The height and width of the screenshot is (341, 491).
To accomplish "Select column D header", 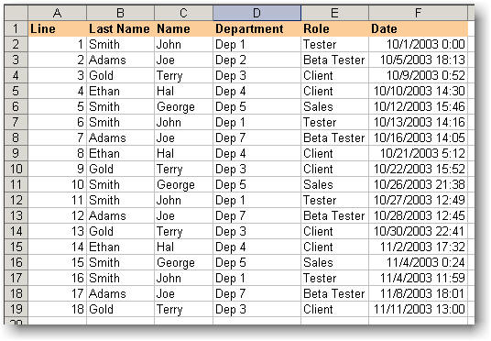I will coord(256,13).
